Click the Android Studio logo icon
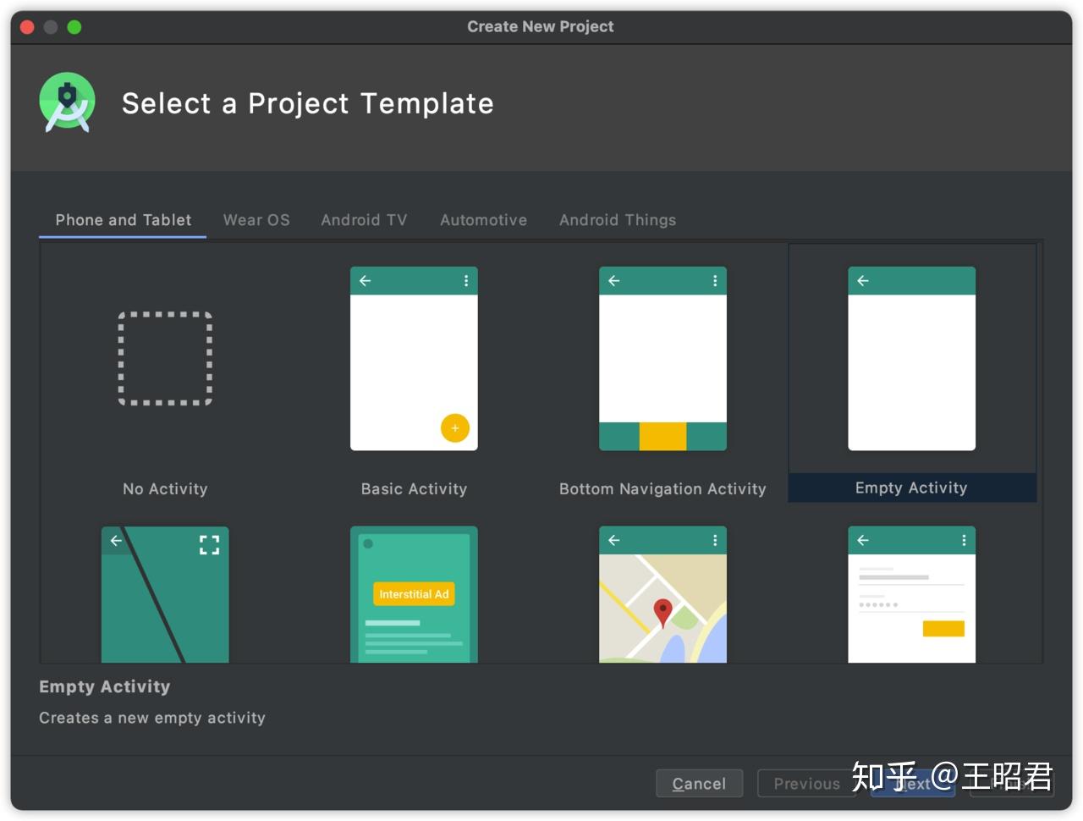 (x=67, y=102)
